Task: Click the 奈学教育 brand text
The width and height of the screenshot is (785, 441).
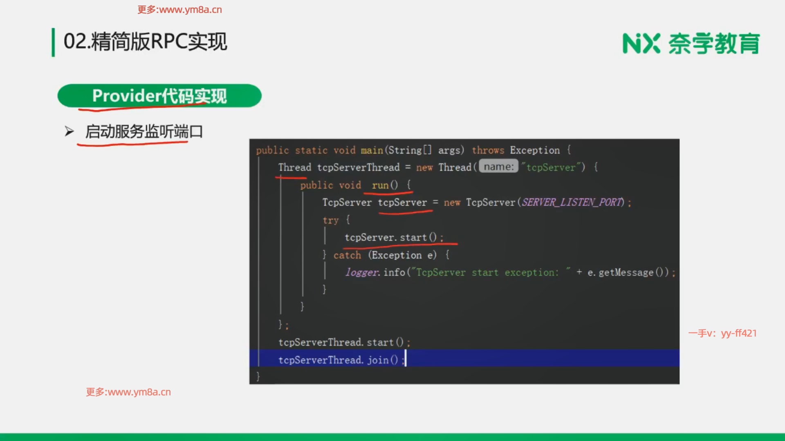Action: pos(714,43)
